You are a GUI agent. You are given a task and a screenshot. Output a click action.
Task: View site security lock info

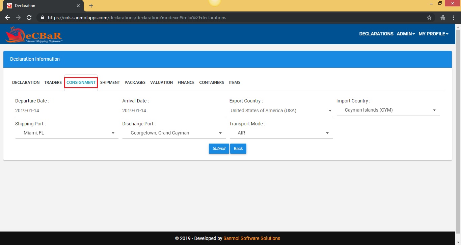click(42, 18)
